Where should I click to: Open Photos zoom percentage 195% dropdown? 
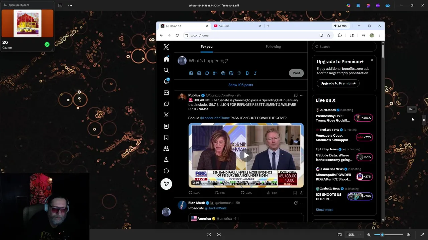354,235
